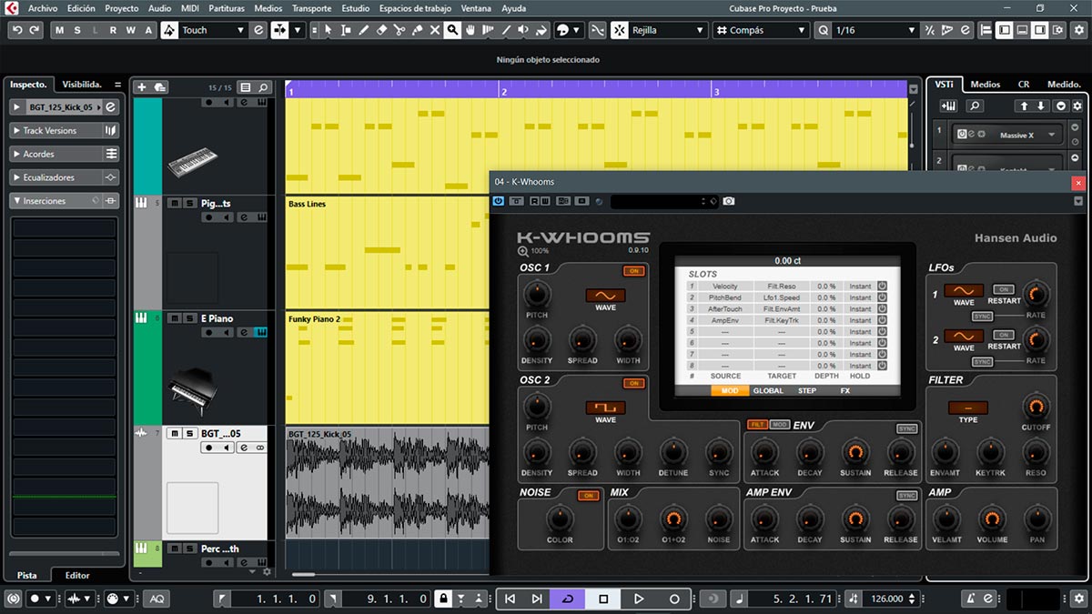The width and height of the screenshot is (1092, 614).
Task: Click the Cubase logo icon
Action: (12, 8)
